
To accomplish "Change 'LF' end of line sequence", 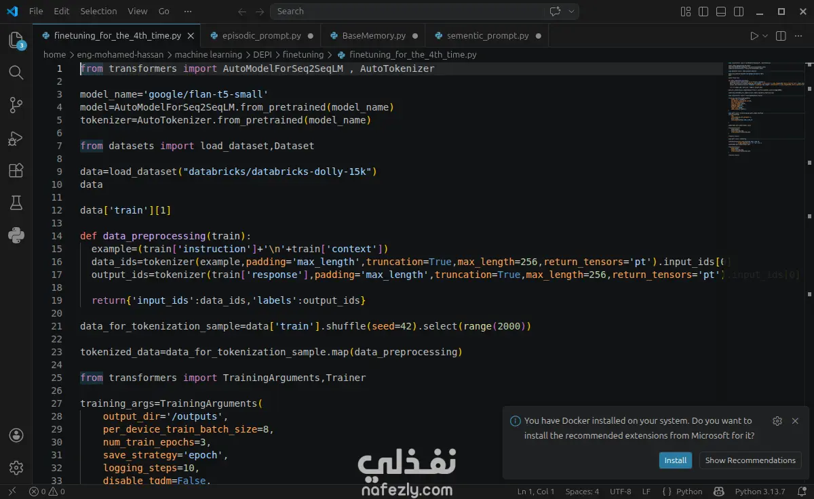I will [646, 492].
